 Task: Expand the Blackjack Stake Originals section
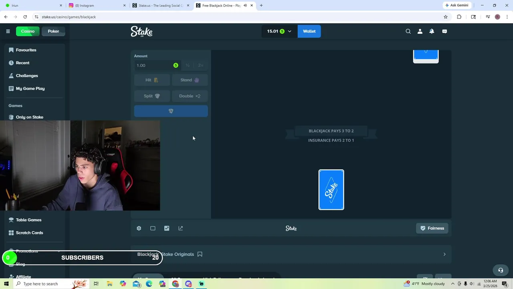(x=444, y=254)
